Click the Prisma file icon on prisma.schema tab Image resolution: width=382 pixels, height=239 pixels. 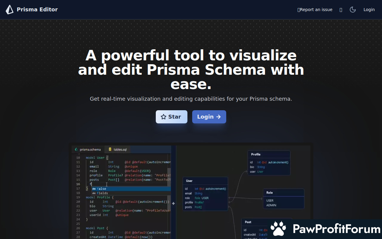76,149
